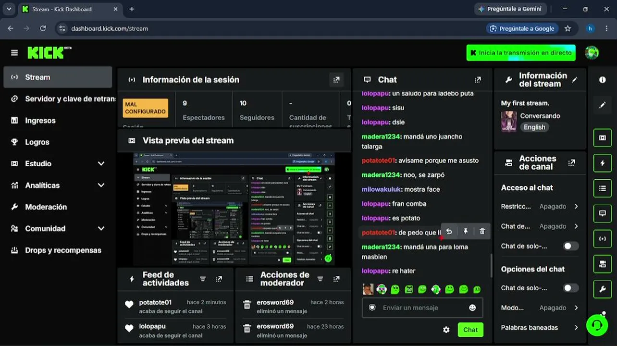
Task: Delete potatote01's highlighted chat message
Action: tap(482, 231)
